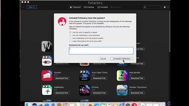
Task: Click the 'Uninstall FxFactory from this system?' heading
Action: tap(87, 18)
